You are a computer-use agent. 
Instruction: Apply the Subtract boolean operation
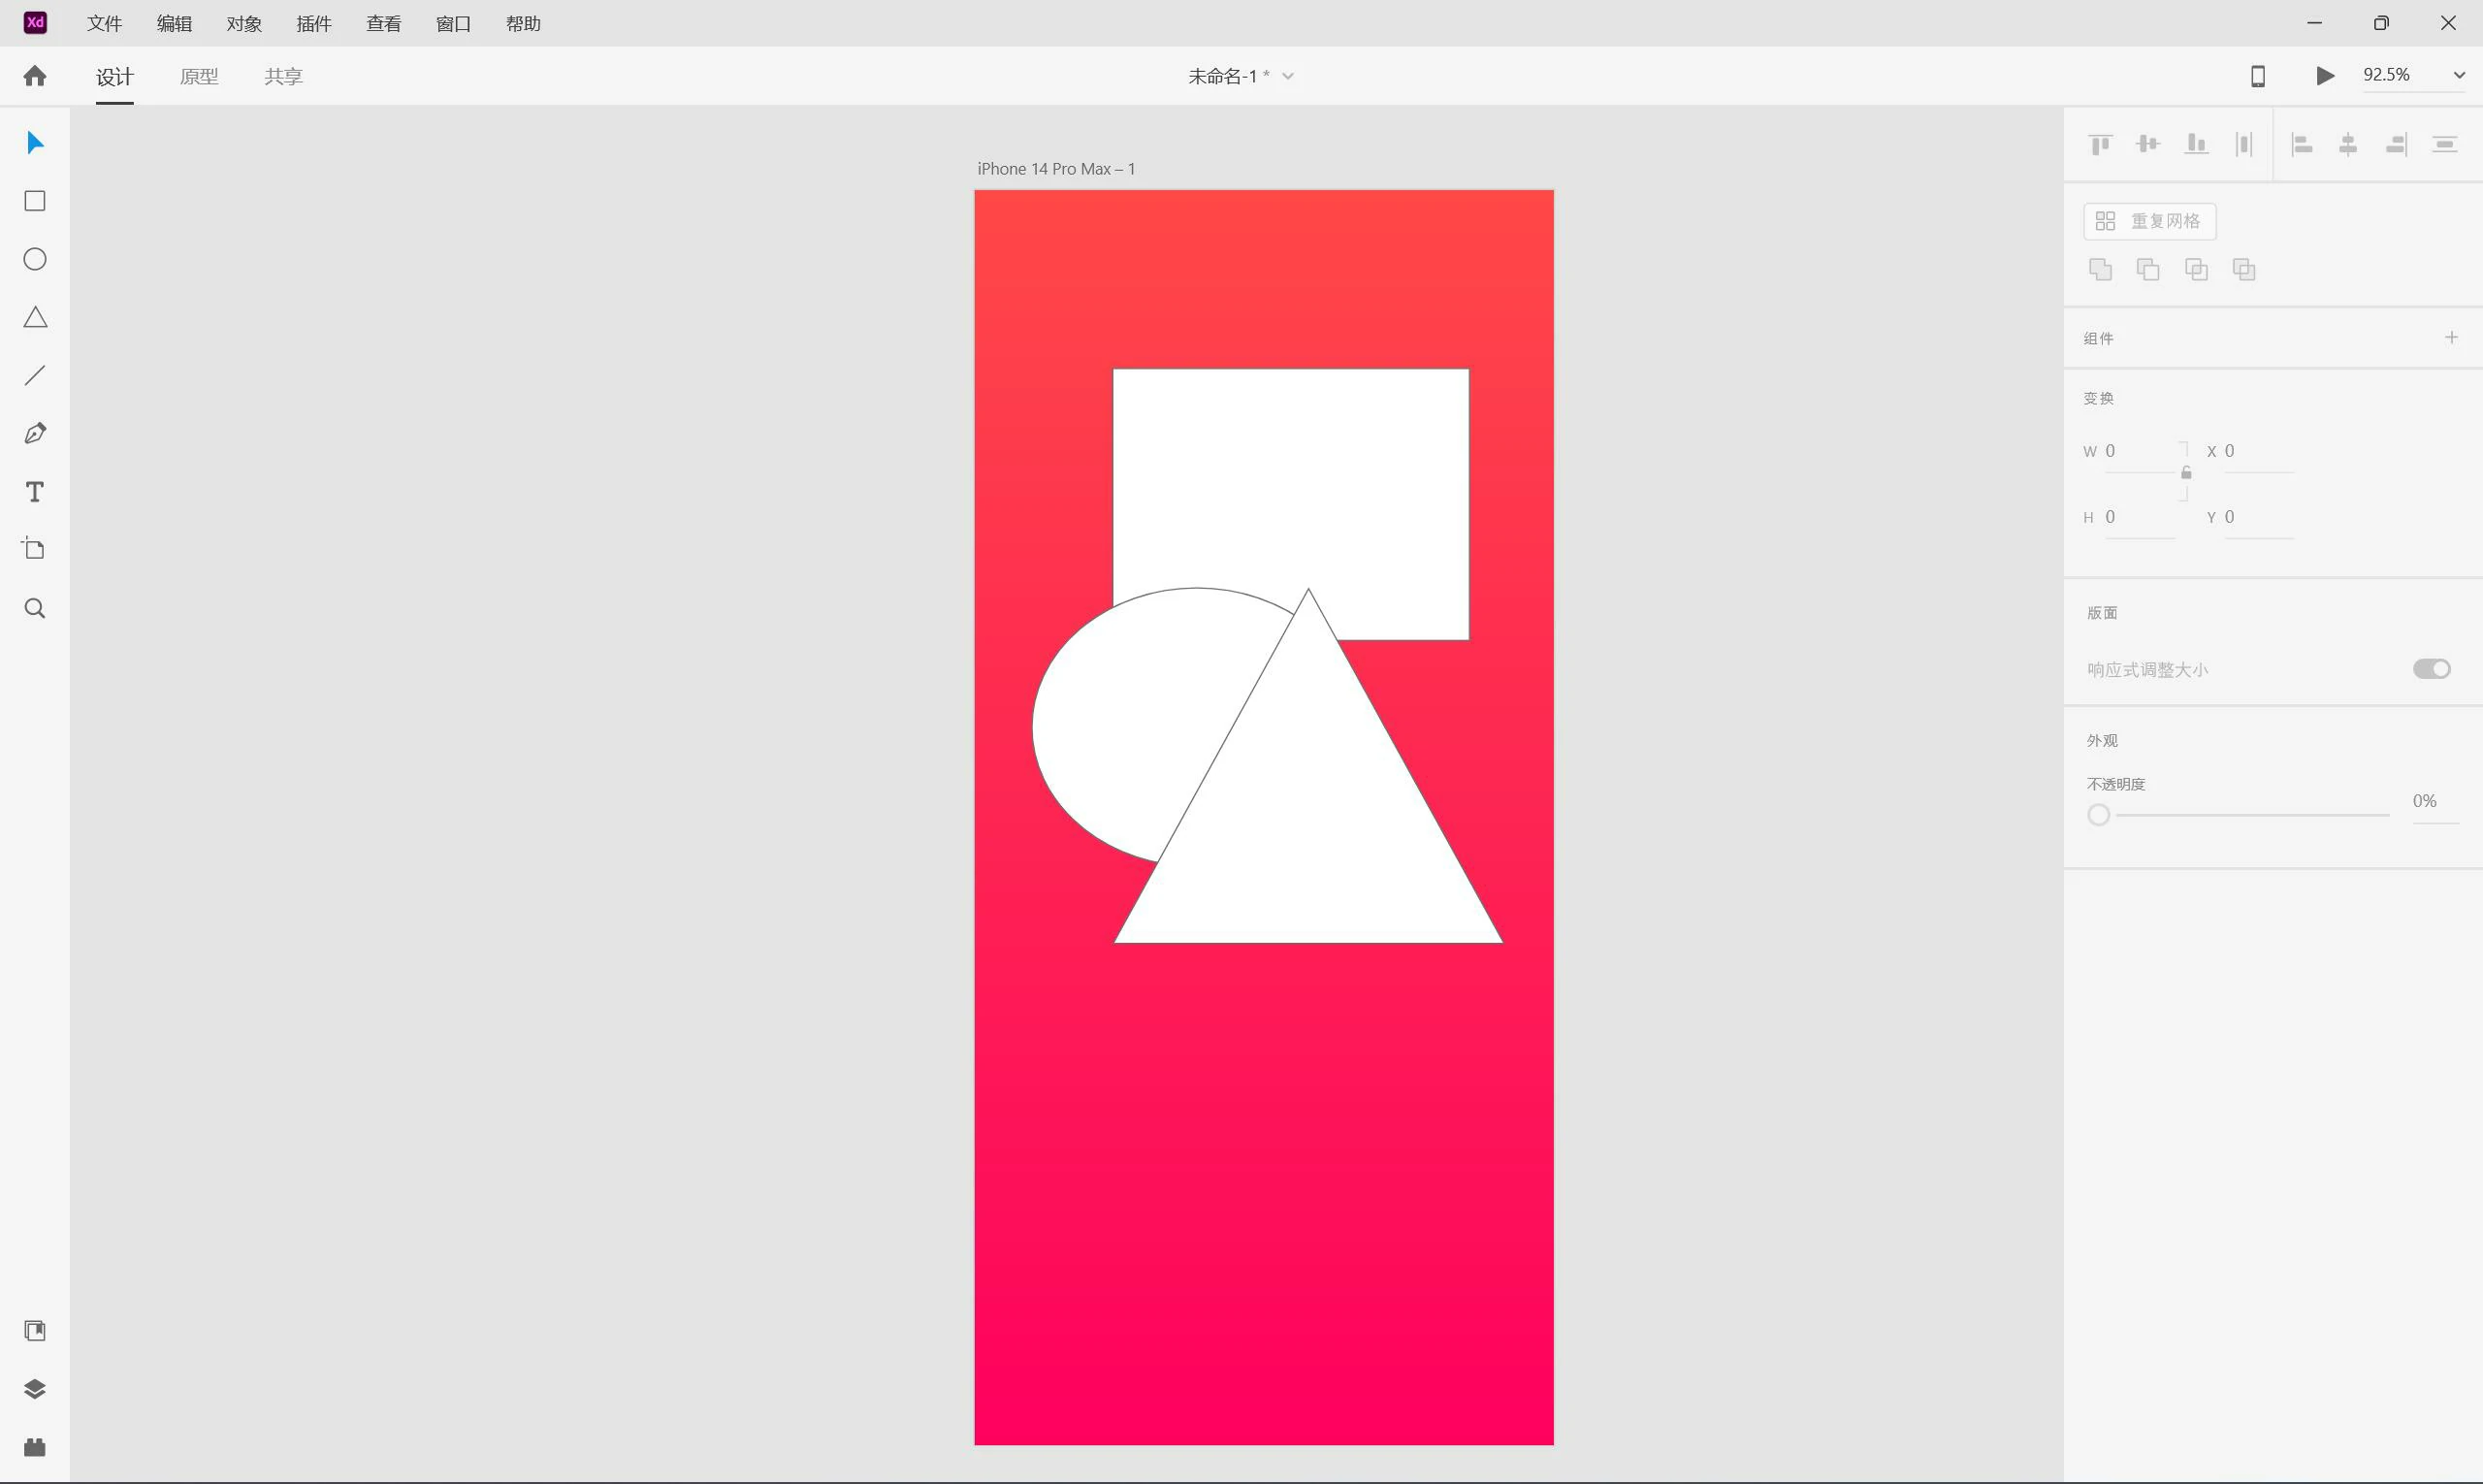click(x=2148, y=269)
